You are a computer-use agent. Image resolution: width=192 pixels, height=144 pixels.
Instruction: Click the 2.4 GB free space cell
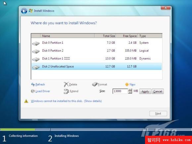pyautogui.click(x=132, y=43)
